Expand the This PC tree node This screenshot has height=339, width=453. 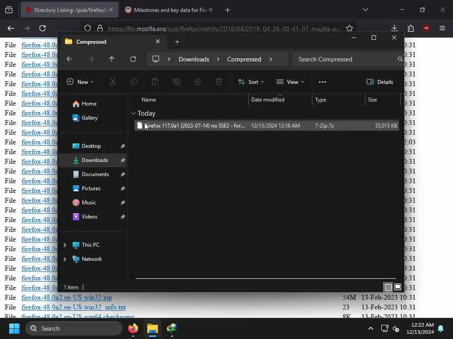[x=65, y=245]
